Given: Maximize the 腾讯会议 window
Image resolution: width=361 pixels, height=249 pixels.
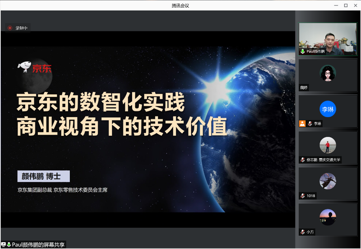Looking at the screenshot, I should point(346,5).
